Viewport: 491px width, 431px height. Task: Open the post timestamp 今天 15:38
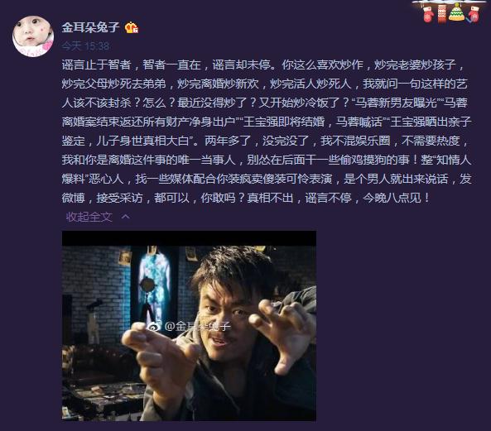point(85,46)
